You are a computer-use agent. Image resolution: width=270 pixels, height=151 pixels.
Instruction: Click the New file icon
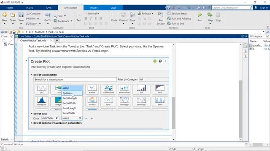(5, 15)
